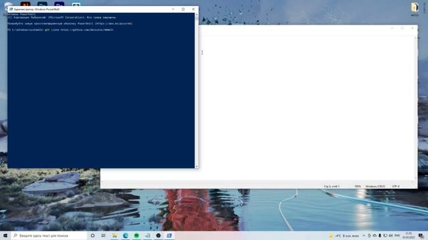This screenshot has width=428, height=240.
Task: Click PowerShell scrollbar down arrow
Action: tap(197, 166)
